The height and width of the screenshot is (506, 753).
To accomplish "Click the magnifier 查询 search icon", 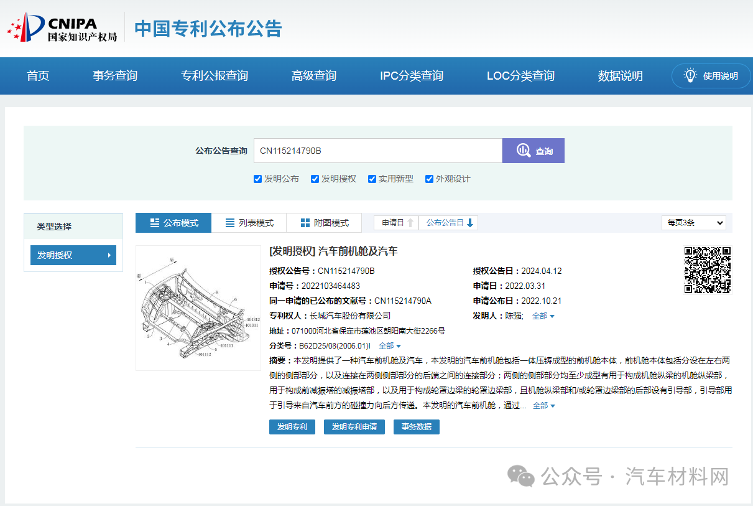I will [x=523, y=151].
